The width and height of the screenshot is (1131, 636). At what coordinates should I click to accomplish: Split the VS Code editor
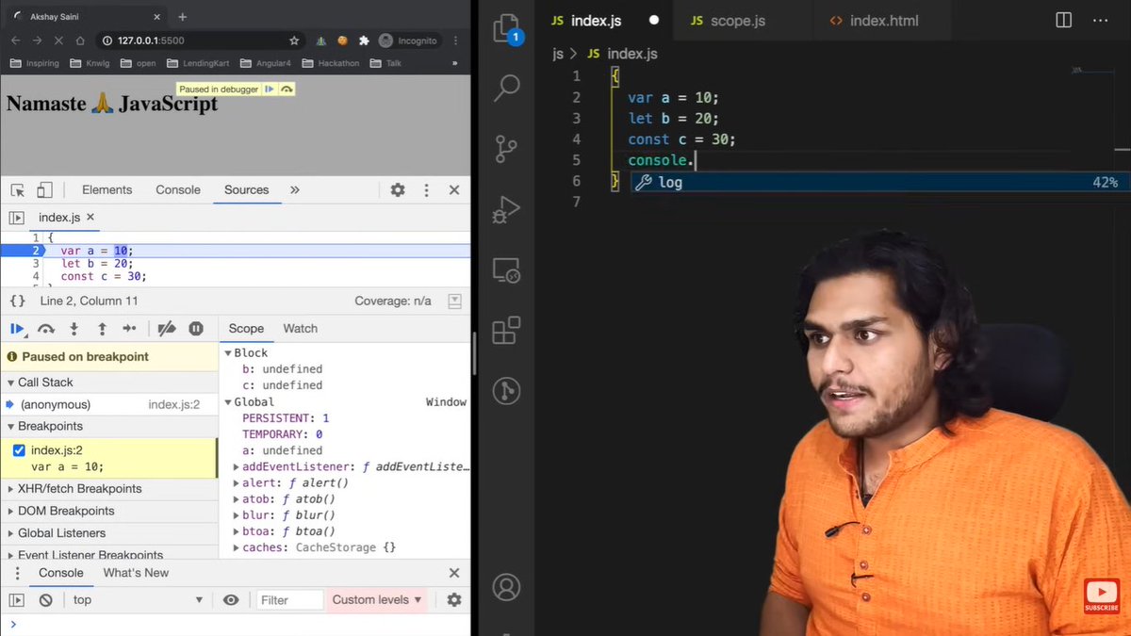1063,20
